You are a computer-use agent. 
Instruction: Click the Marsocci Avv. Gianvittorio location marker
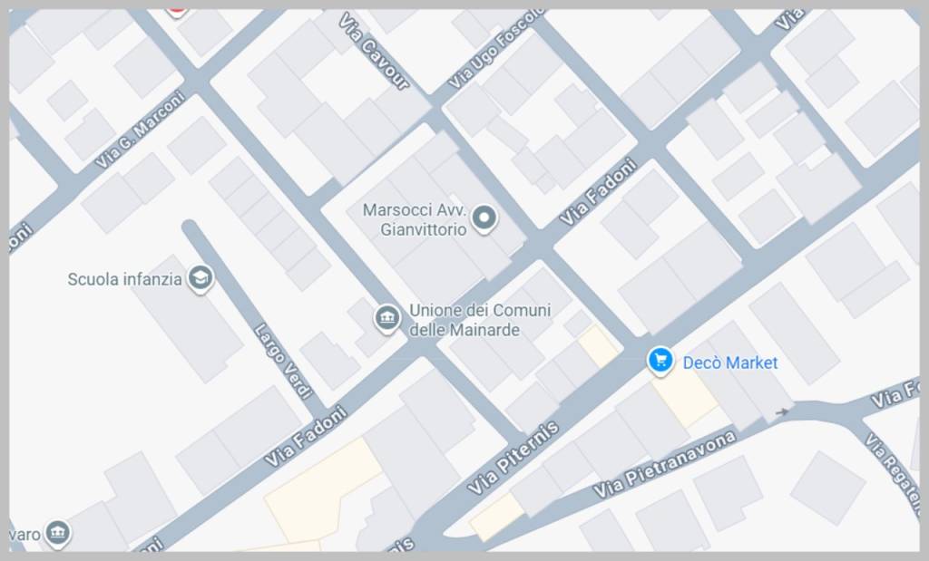pyautogui.click(x=484, y=218)
